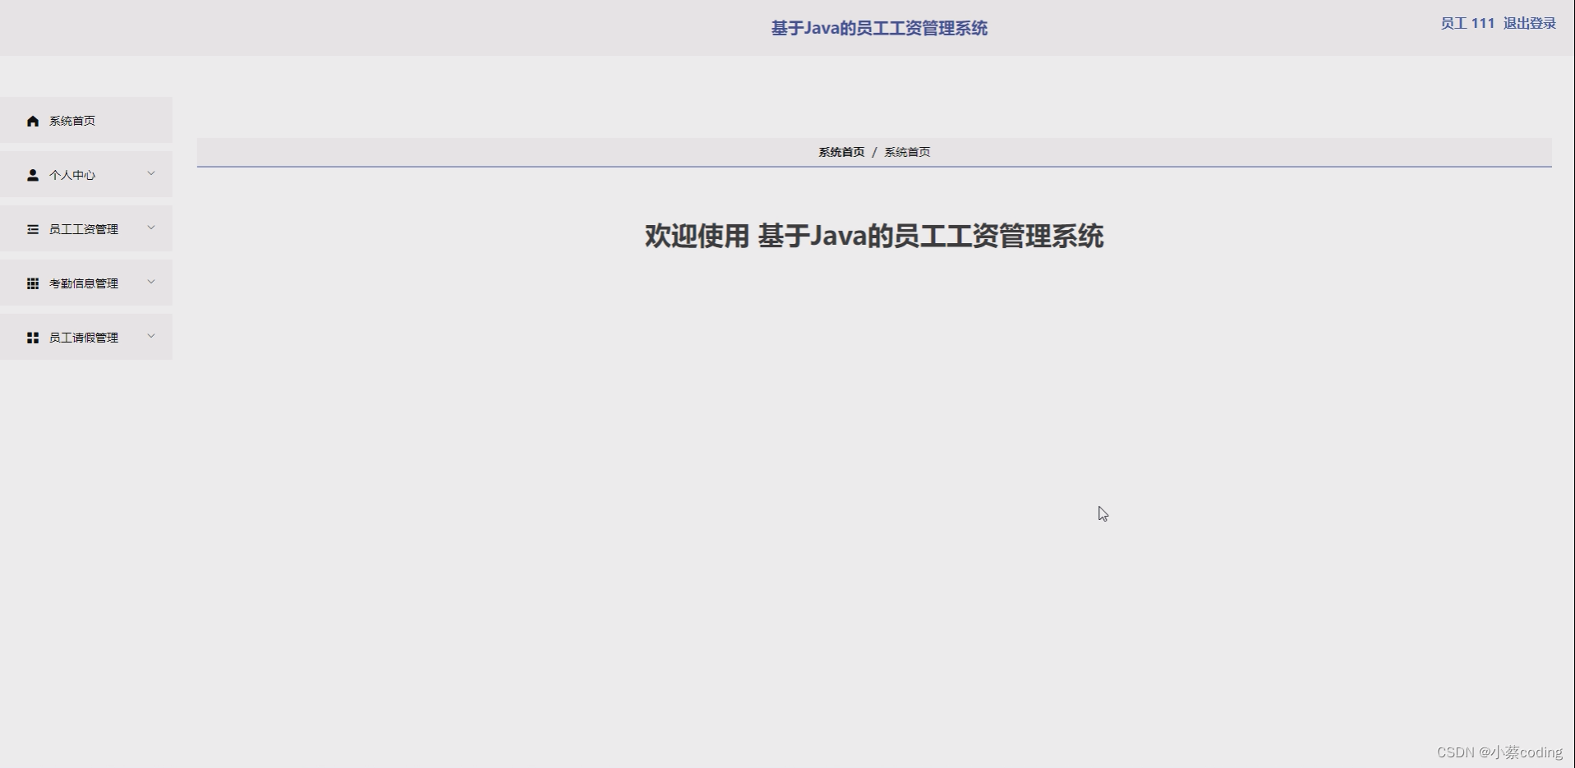Click the person icon for 个人中心
This screenshot has width=1575, height=768.
pyautogui.click(x=33, y=175)
